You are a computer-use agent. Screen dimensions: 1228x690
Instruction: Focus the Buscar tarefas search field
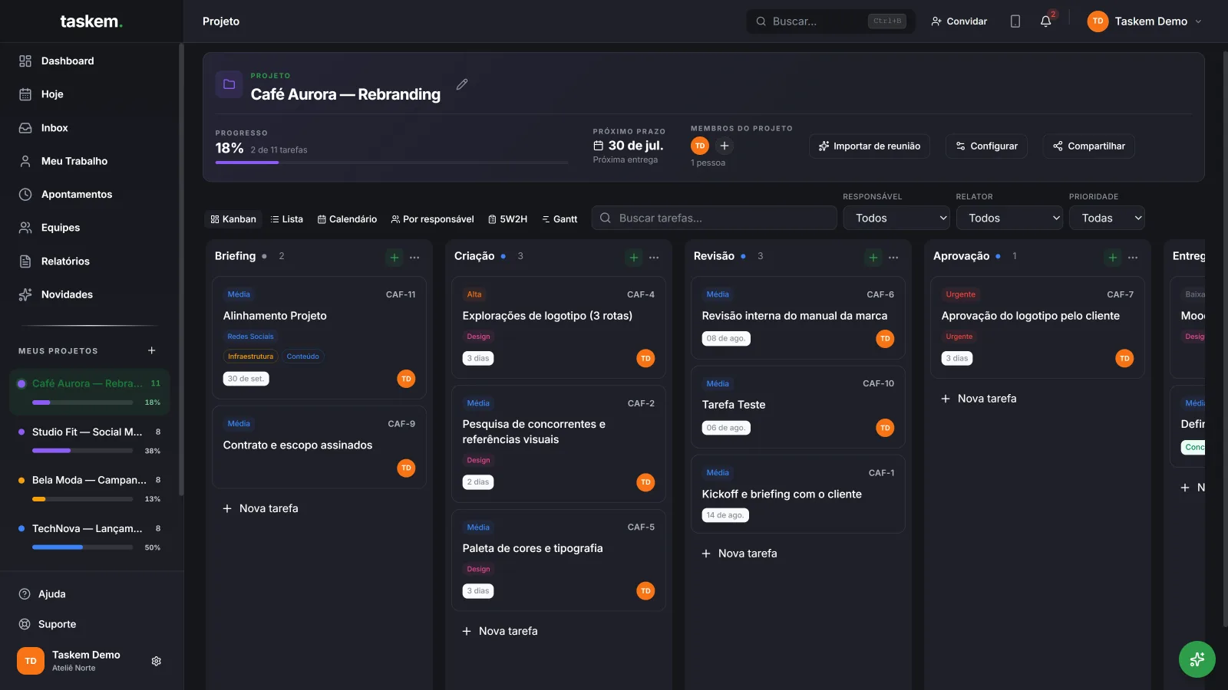pos(714,219)
